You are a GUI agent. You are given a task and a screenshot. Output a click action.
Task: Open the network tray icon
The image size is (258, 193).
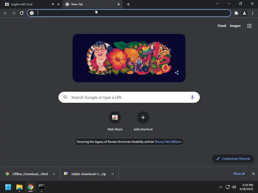coord(228,187)
